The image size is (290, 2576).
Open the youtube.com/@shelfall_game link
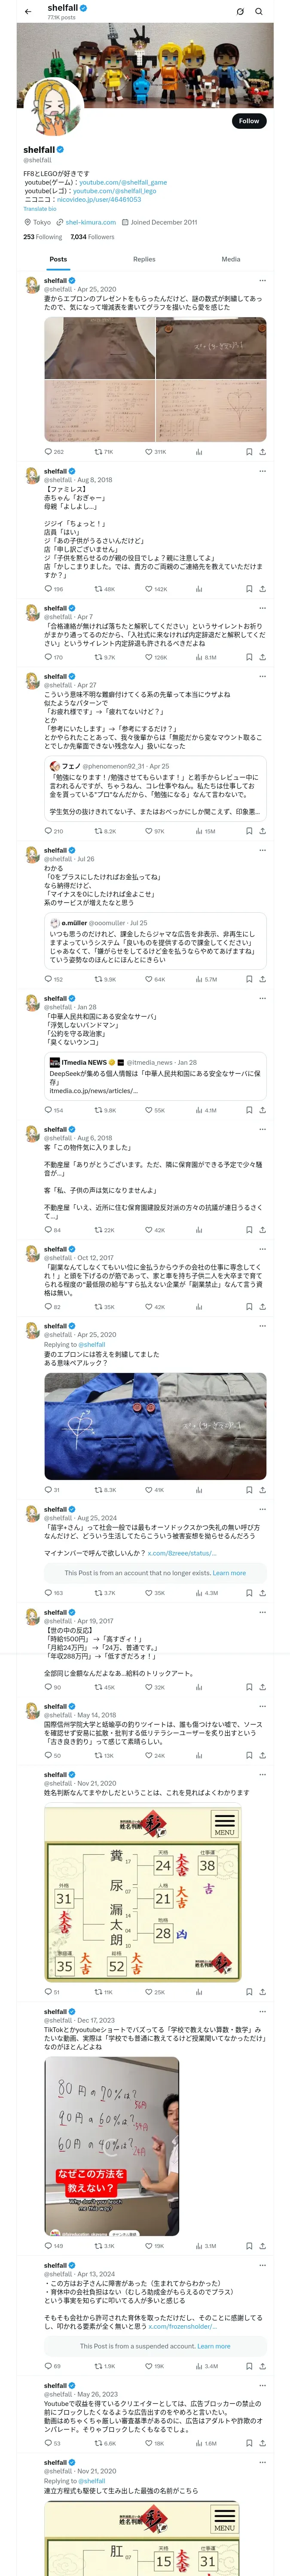pos(123,182)
